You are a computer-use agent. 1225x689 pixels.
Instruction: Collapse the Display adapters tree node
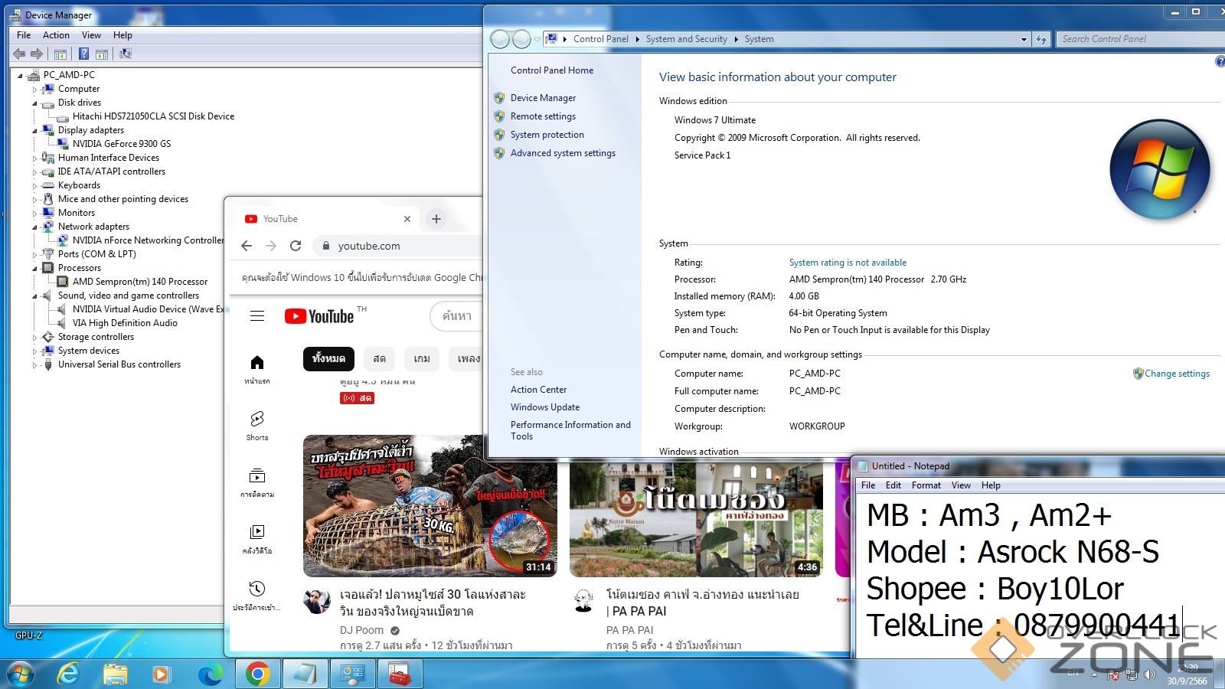34,131
